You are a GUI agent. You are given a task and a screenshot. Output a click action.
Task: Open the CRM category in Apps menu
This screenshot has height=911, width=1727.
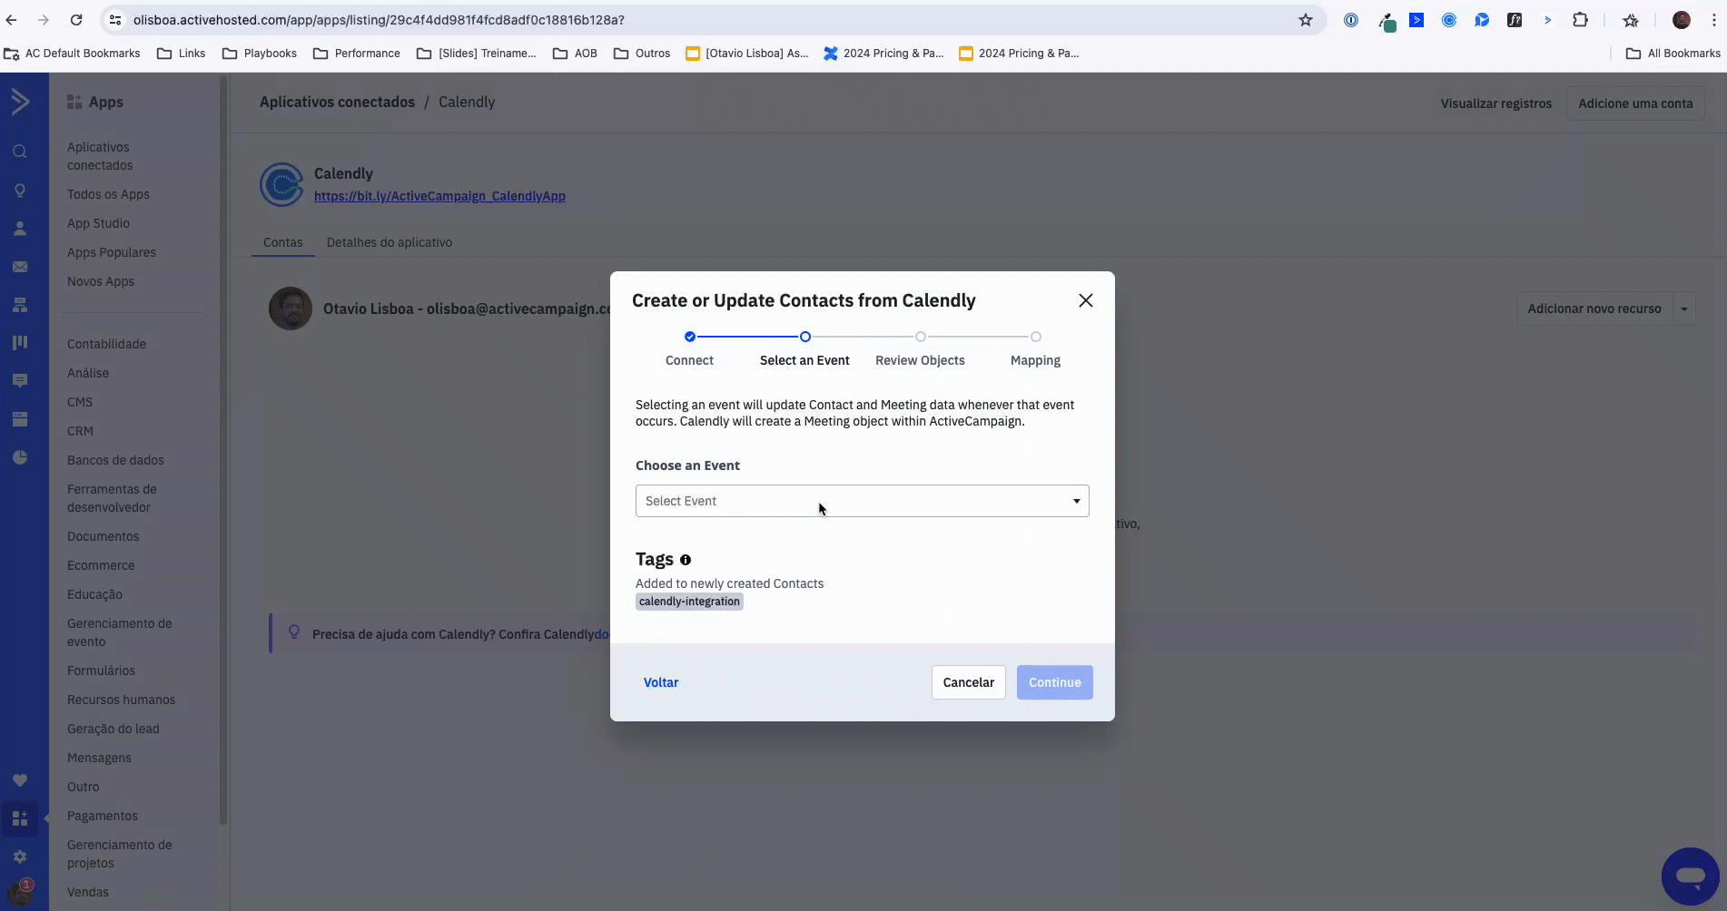(80, 431)
